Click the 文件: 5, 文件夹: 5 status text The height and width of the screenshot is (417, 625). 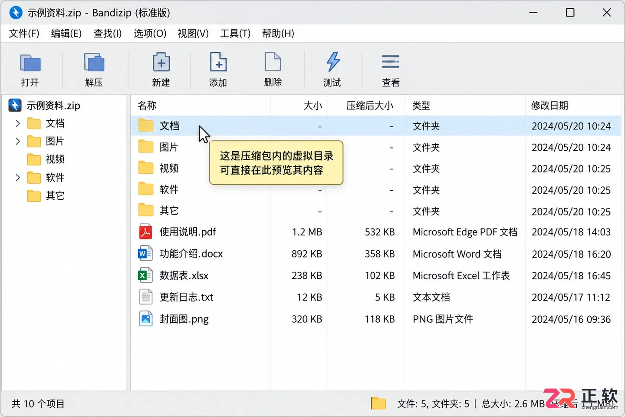tap(433, 404)
